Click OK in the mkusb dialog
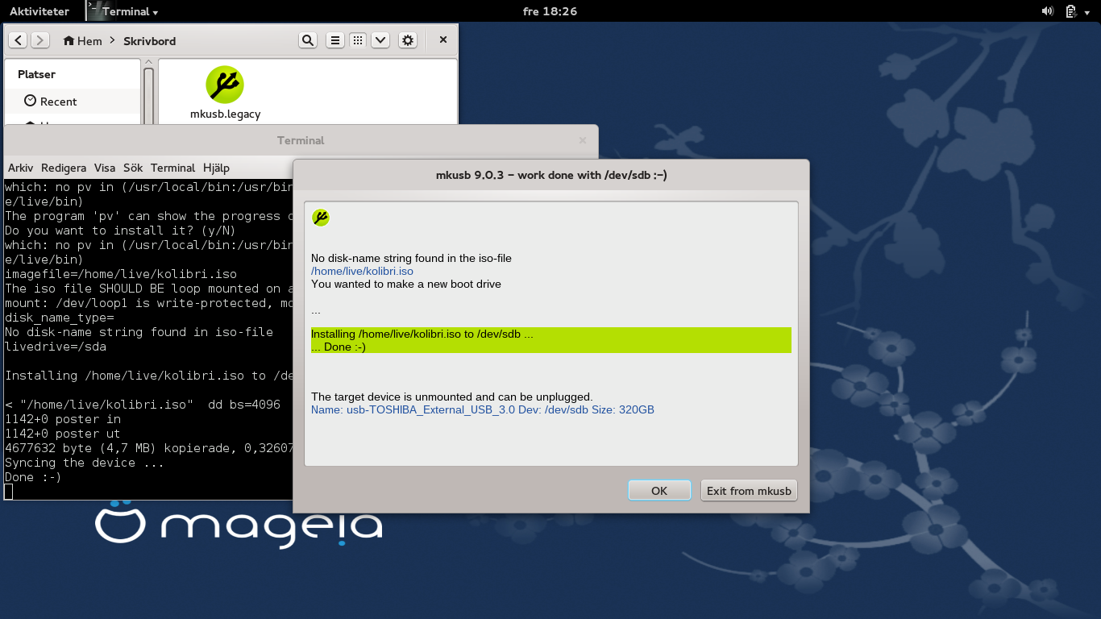 659,490
